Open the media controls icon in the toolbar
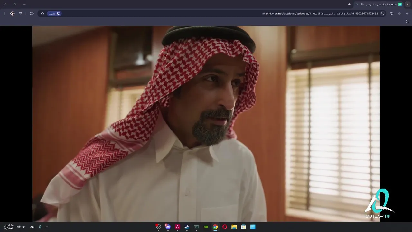 (20, 14)
